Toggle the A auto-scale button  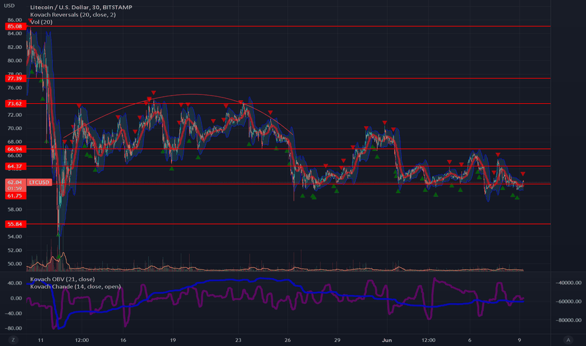(x=568, y=340)
